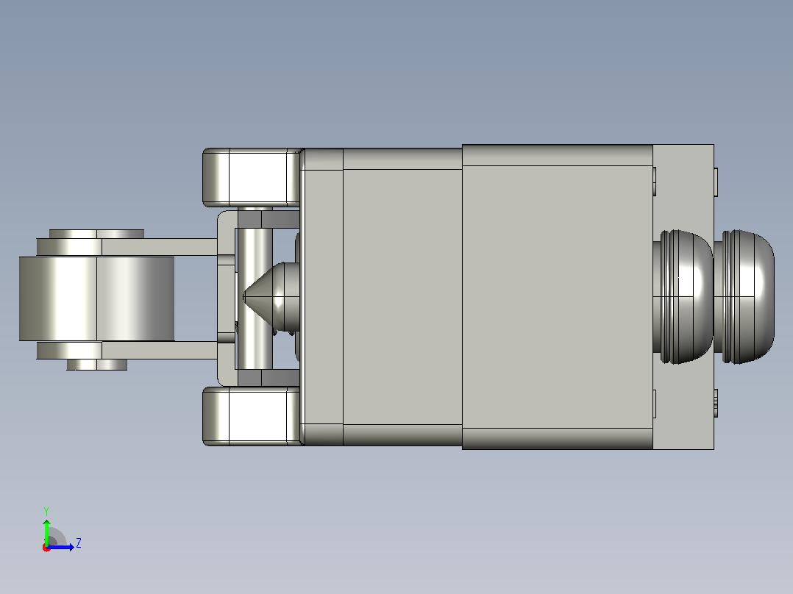Select the large rear housing face
793x594 pixels.
point(558,297)
